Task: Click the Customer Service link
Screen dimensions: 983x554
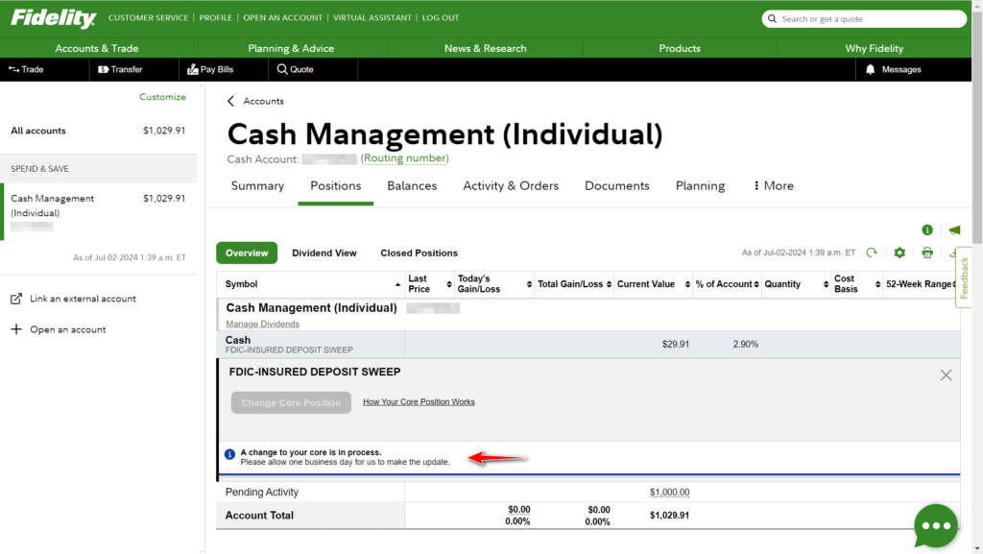Action: [x=148, y=17]
